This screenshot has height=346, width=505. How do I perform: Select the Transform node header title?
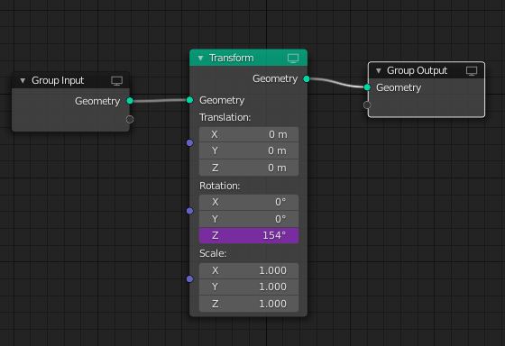[231, 59]
